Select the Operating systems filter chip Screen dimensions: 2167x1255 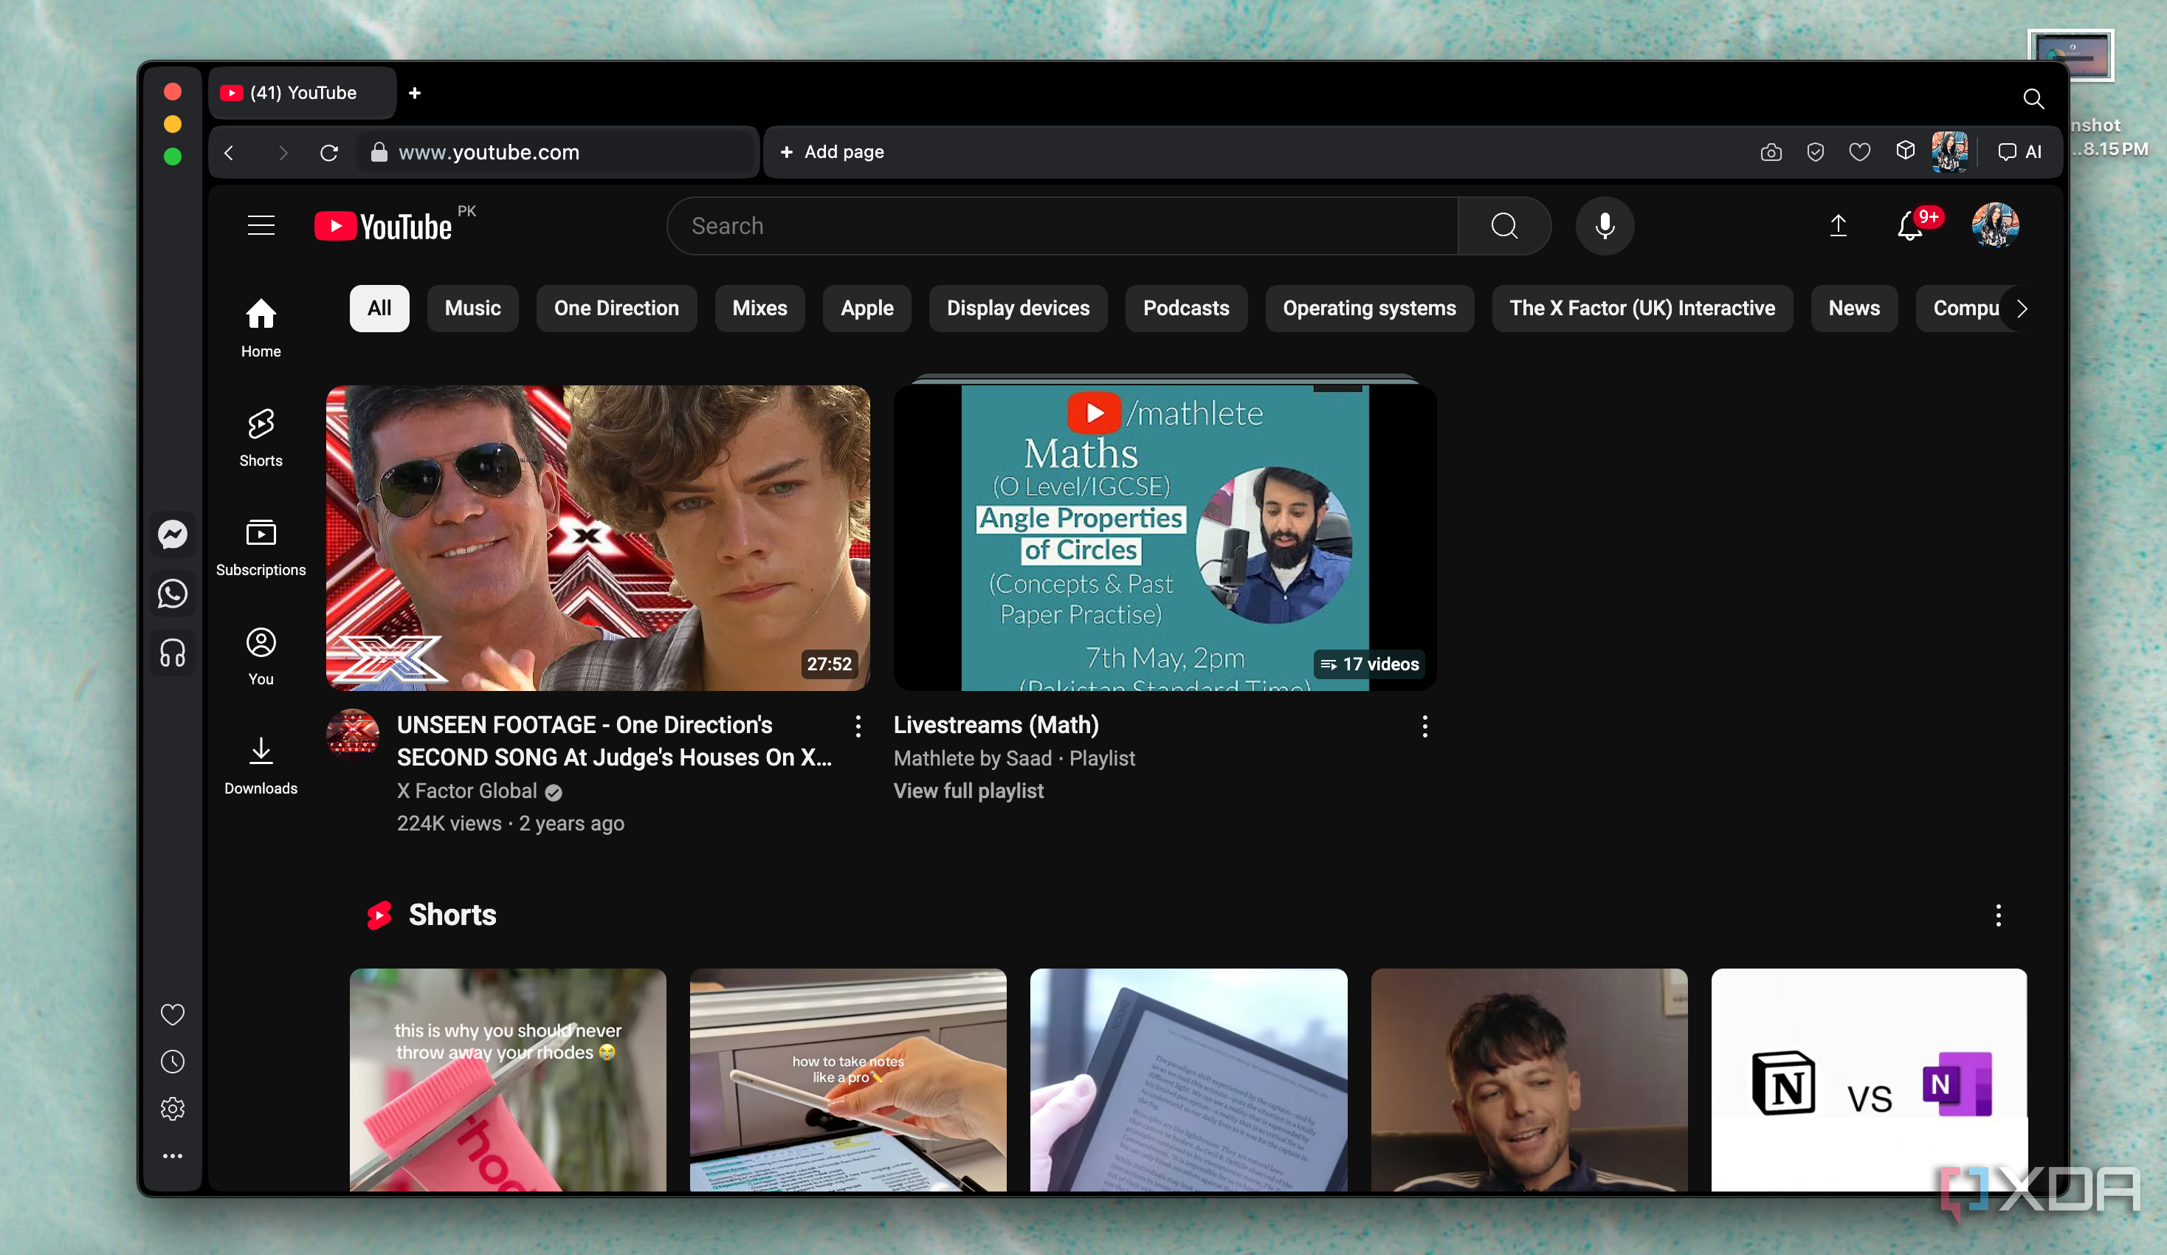coord(1369,308)
